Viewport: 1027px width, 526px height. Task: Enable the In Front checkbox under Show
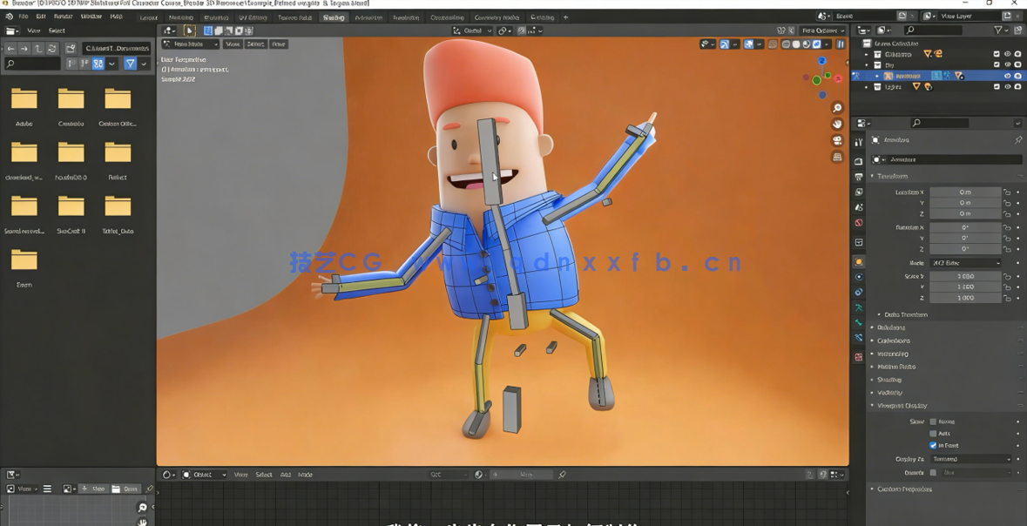pyautogui.click(x=933, y=445)
